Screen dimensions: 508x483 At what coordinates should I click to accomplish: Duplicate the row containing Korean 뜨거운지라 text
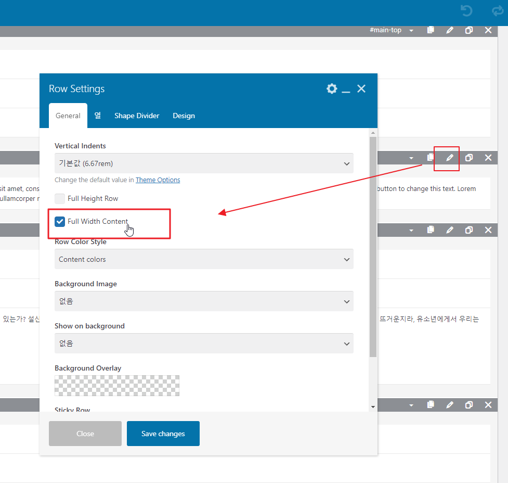[469, 230]
